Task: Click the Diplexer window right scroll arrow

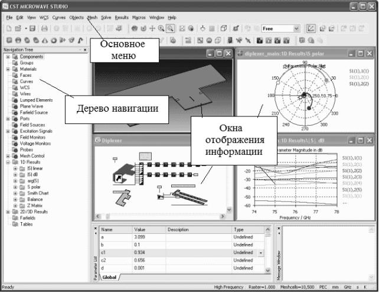Action: pos(223,216)
